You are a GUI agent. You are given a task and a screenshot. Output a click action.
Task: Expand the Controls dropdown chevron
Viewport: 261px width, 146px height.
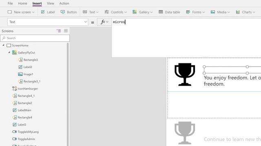coord(126,12)
